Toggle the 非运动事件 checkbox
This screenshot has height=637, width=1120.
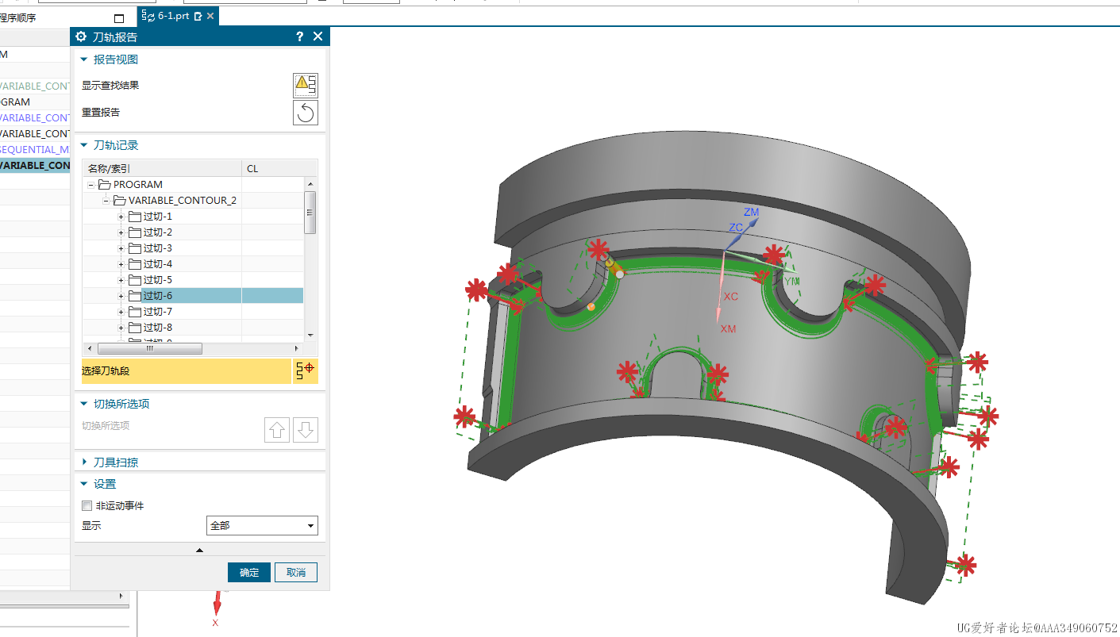click(87, 505)
